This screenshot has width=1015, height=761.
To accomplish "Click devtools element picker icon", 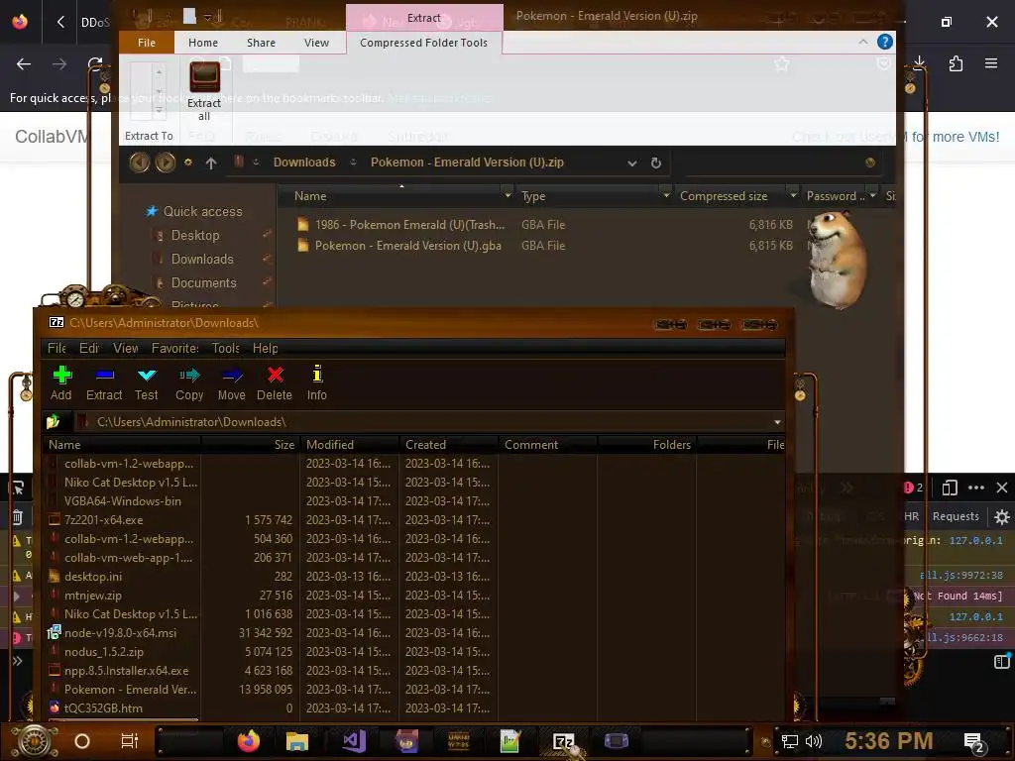I will 18,488.
